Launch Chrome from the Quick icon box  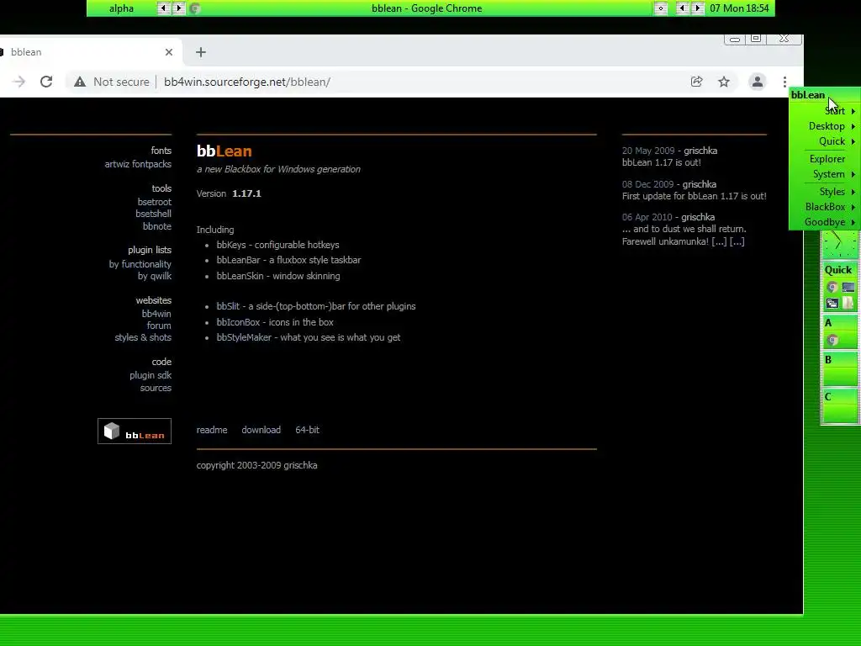pos(832,288)
